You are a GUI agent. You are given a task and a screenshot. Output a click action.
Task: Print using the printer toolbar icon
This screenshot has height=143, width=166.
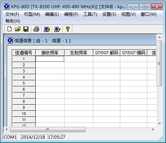(36, 29)
